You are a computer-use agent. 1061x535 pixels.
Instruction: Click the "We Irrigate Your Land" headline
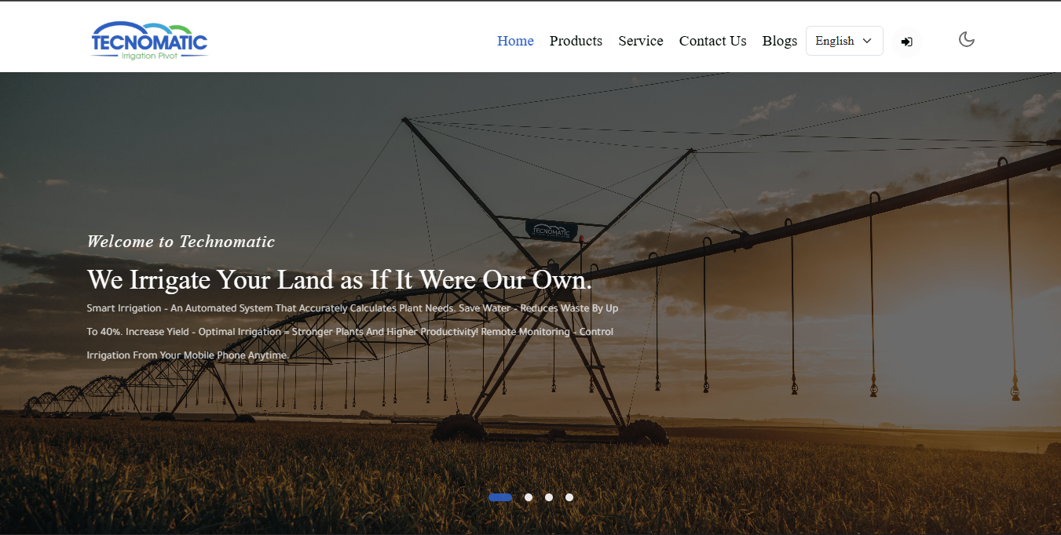click(x=339, y=279)
